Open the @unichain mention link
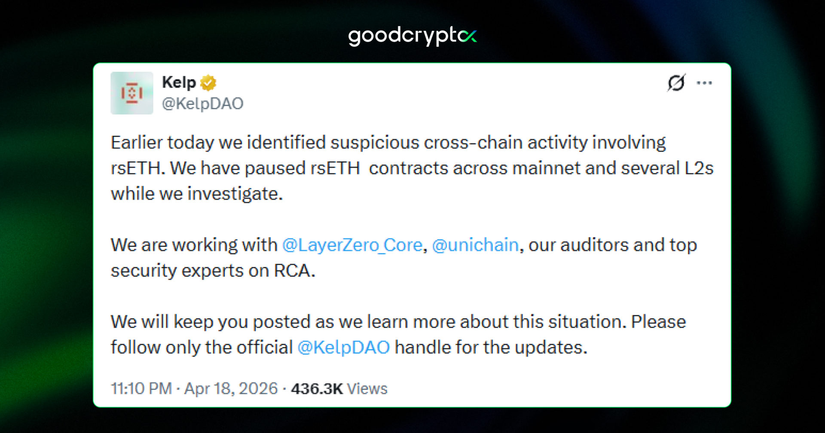Image resolution: width=825 pixels, height=433 pixels. point(475,245)
